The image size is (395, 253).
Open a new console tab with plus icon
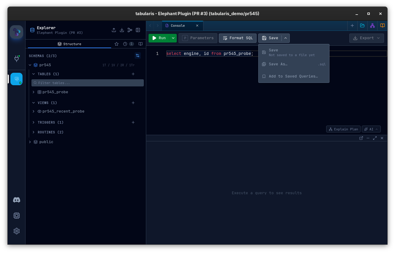352,26
